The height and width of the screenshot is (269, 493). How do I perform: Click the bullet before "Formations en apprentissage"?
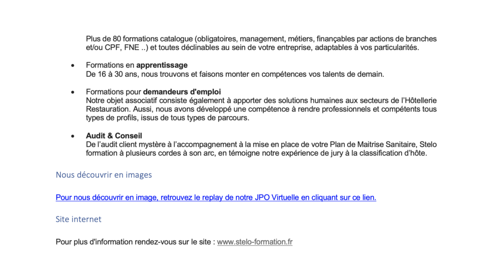pyautogui.click(x=73, y=65)
